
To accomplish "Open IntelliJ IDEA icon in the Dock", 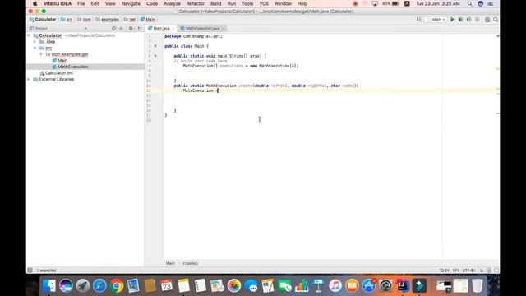I will click(x=402, y=286).
